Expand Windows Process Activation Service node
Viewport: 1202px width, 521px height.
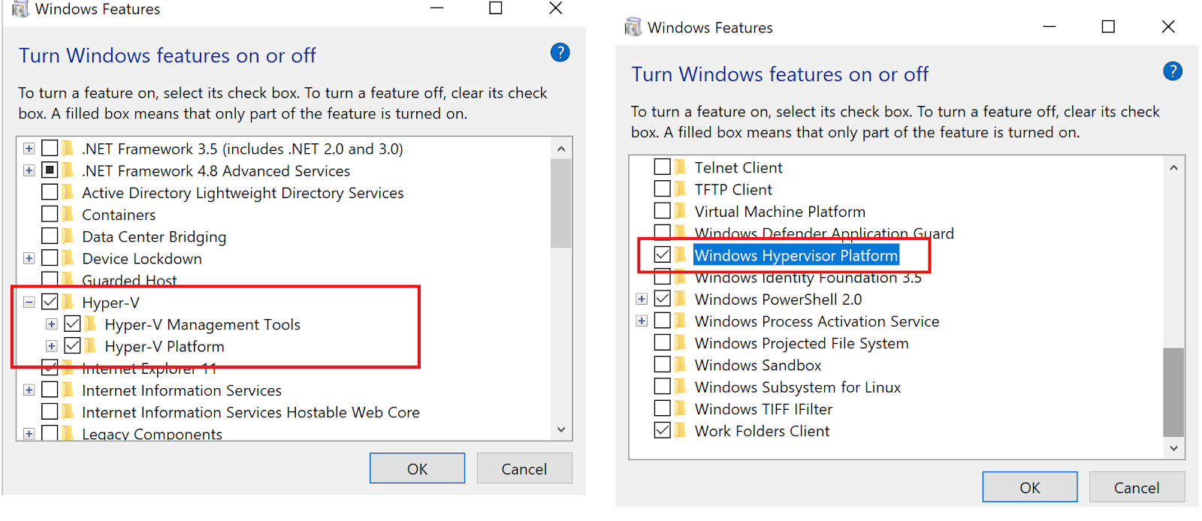click(x=642, y=321)
